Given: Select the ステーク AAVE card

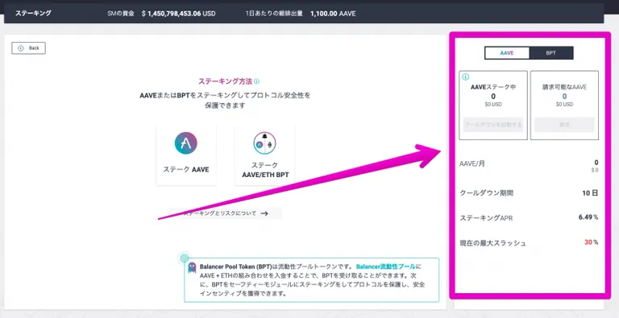Looking at the screenshot, I should [186, 155].
